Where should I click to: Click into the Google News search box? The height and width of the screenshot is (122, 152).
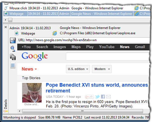pos(108,56)
